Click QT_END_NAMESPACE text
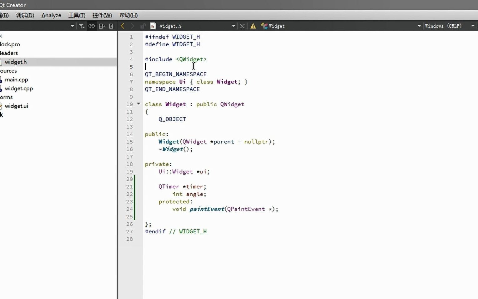The image size is (478, 299). click(x=172, y=89)
